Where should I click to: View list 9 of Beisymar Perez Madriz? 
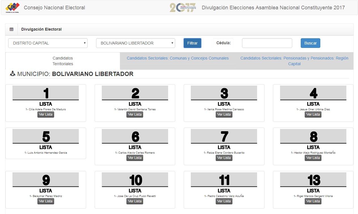(x=46, y=201)
